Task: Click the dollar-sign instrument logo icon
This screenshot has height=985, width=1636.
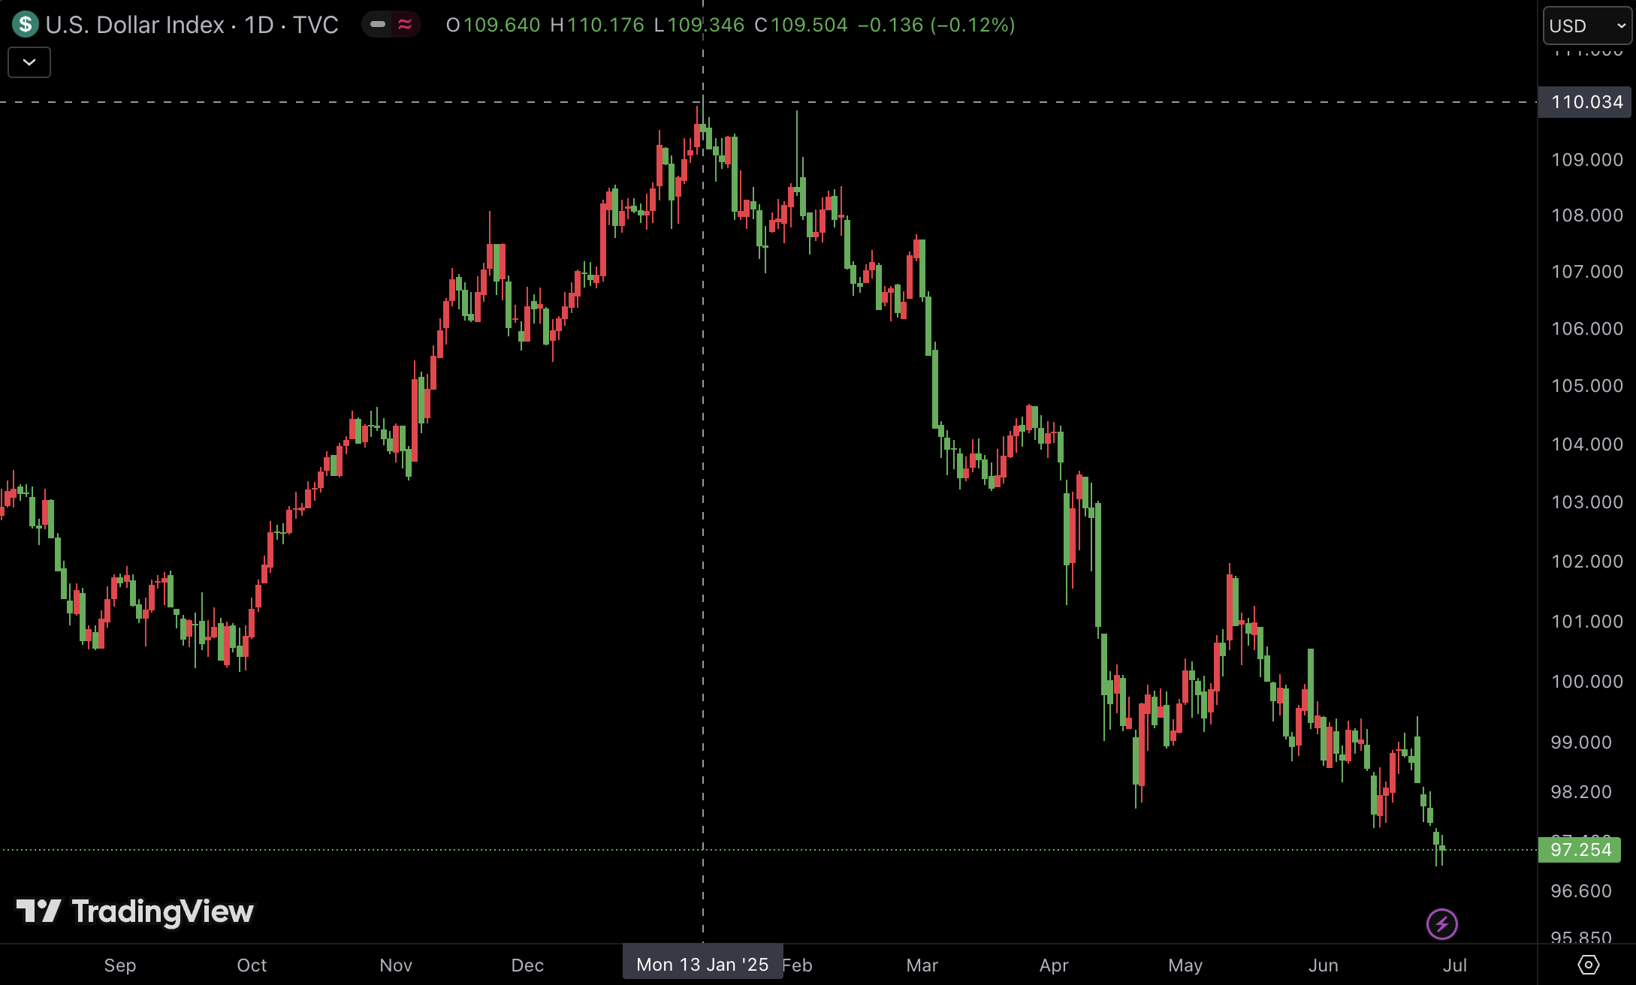Action: (x=25, y=25)
